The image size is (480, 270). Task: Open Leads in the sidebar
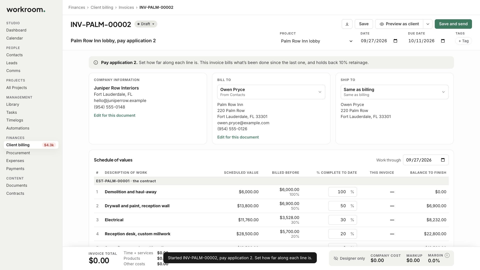pyautogui.click(x=12, y=63)
